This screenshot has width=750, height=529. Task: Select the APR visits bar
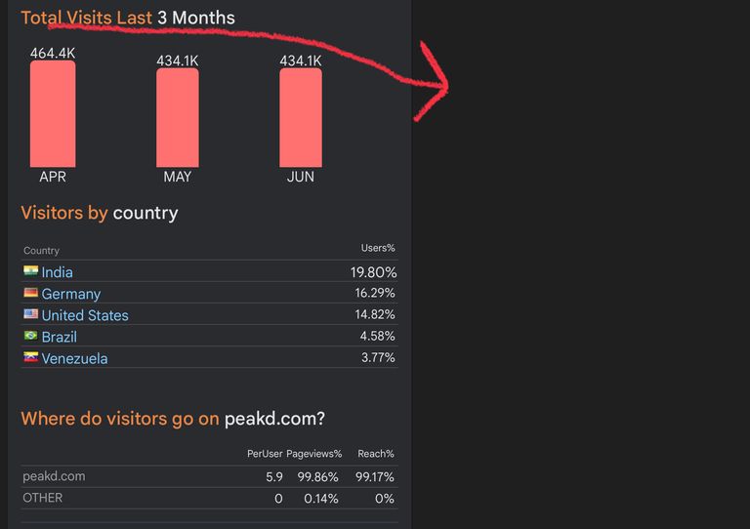pyautogui.click(x=53, y=114)
